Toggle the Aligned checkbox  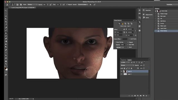click(x=67, y=4)
